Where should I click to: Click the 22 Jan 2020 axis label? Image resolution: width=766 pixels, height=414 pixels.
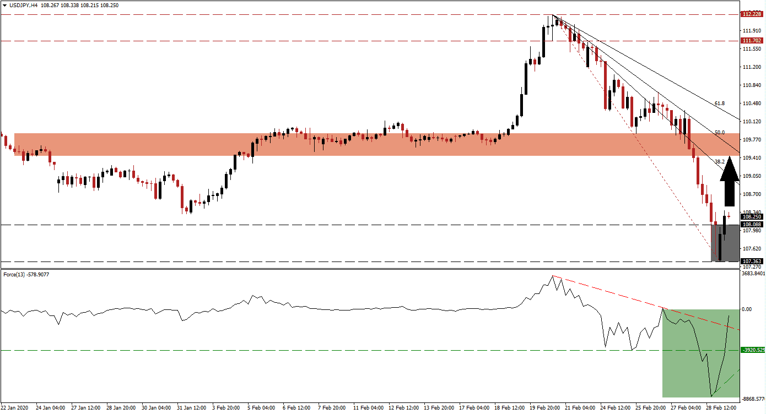(x=15, y=408)
